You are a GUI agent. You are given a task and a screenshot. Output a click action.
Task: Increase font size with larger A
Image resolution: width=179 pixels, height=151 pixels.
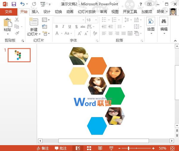click(80, 33)
